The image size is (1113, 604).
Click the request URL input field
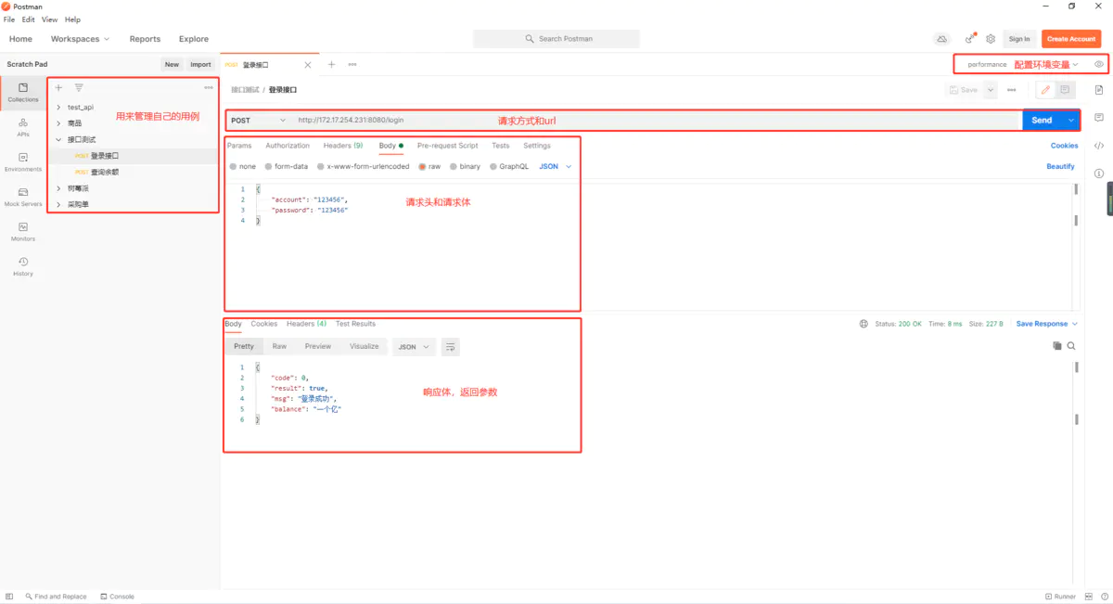[x=657, y=121]
